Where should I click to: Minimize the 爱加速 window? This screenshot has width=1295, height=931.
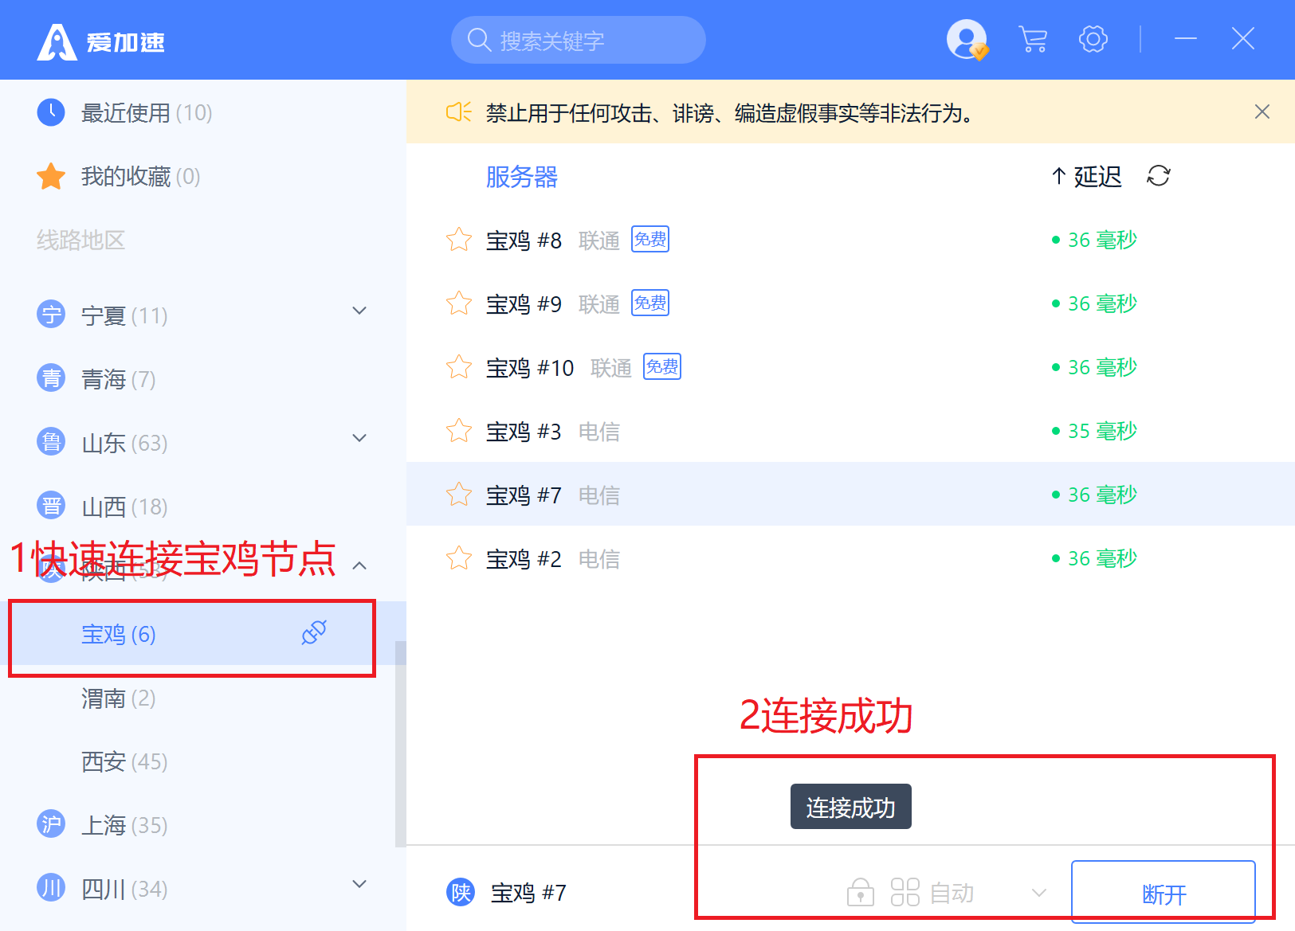1186,39
